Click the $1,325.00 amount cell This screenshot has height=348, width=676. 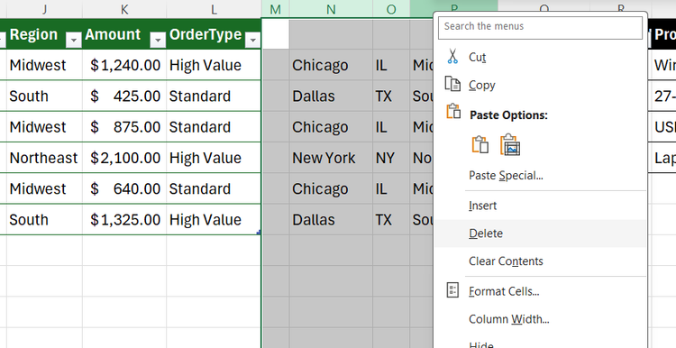point(124,219)
